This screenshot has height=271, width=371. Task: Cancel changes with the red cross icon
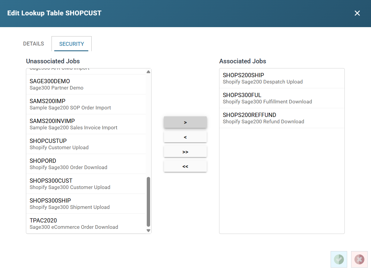click(x=359, y=259)
